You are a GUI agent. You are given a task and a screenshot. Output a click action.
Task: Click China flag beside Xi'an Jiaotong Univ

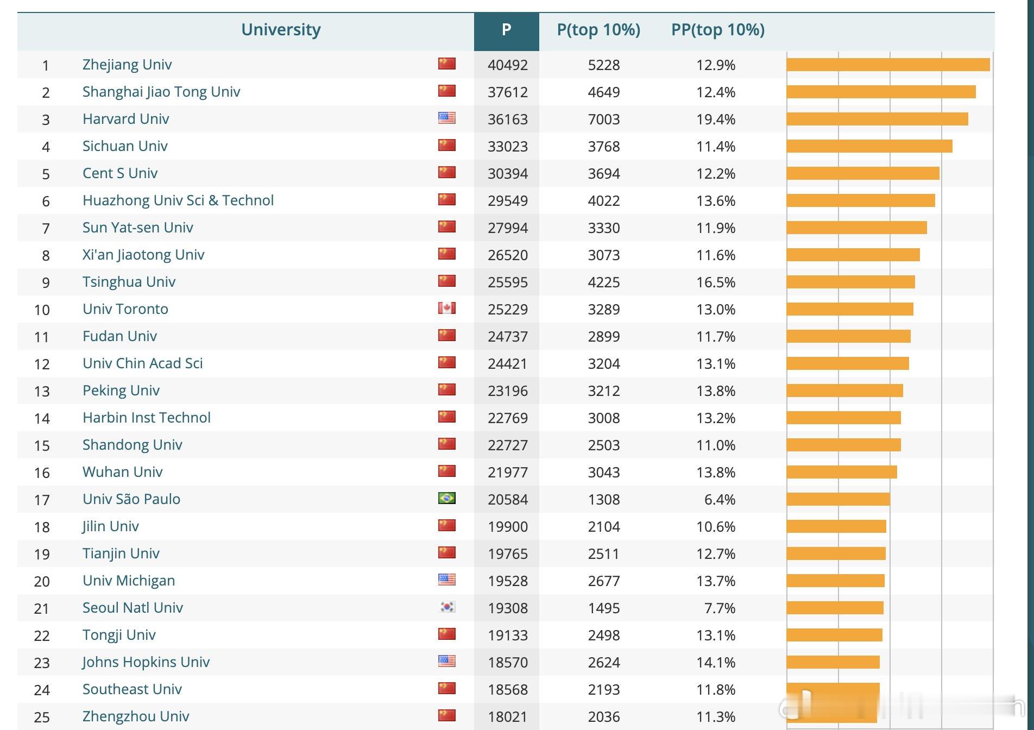[447, 254]
